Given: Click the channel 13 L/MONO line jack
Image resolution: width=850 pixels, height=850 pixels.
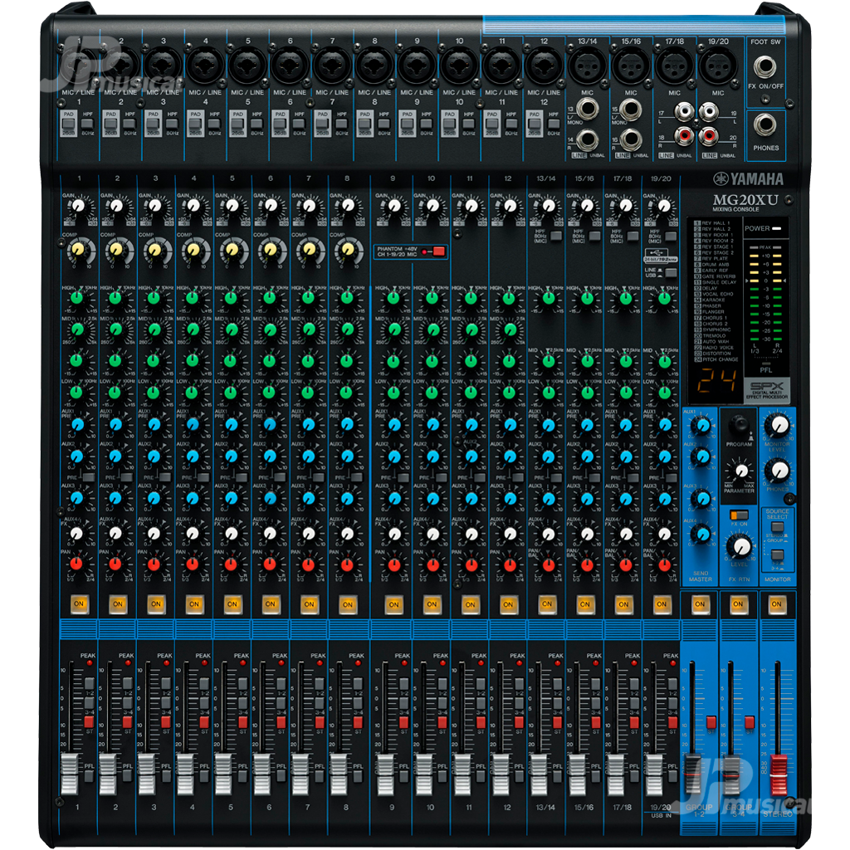Looking at the screenshot, I should pos(587,109).
